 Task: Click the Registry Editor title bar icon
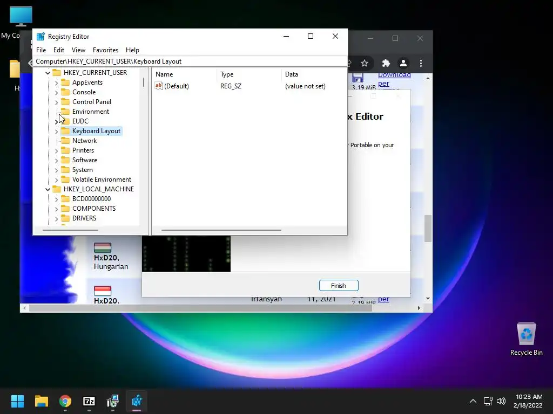41,37
